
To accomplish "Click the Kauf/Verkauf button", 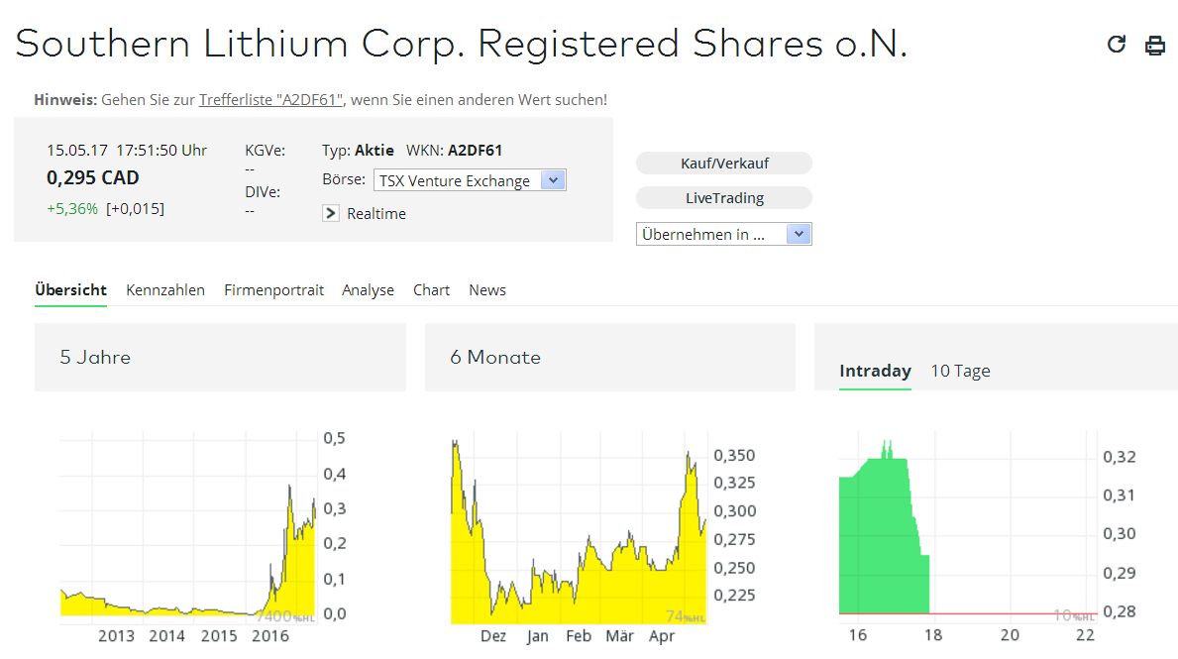I will (x=723, y=163).
